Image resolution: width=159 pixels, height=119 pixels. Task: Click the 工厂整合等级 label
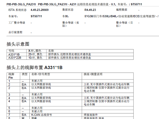coord(17,23)
